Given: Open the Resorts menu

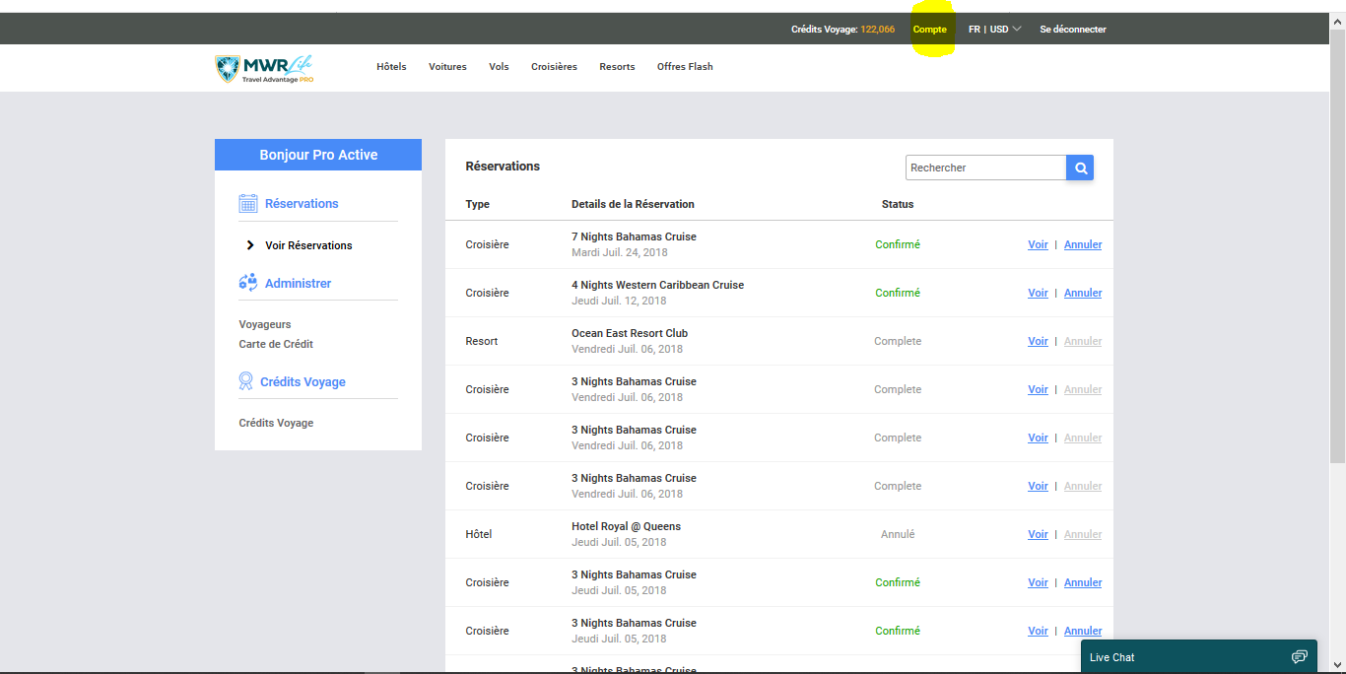Looking at the screenshot, I should [617, 67].
